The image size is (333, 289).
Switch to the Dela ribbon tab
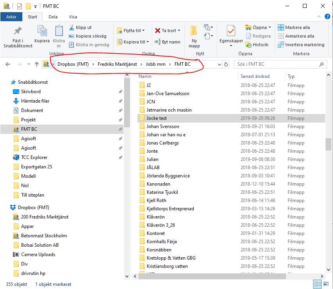point(53,17)
